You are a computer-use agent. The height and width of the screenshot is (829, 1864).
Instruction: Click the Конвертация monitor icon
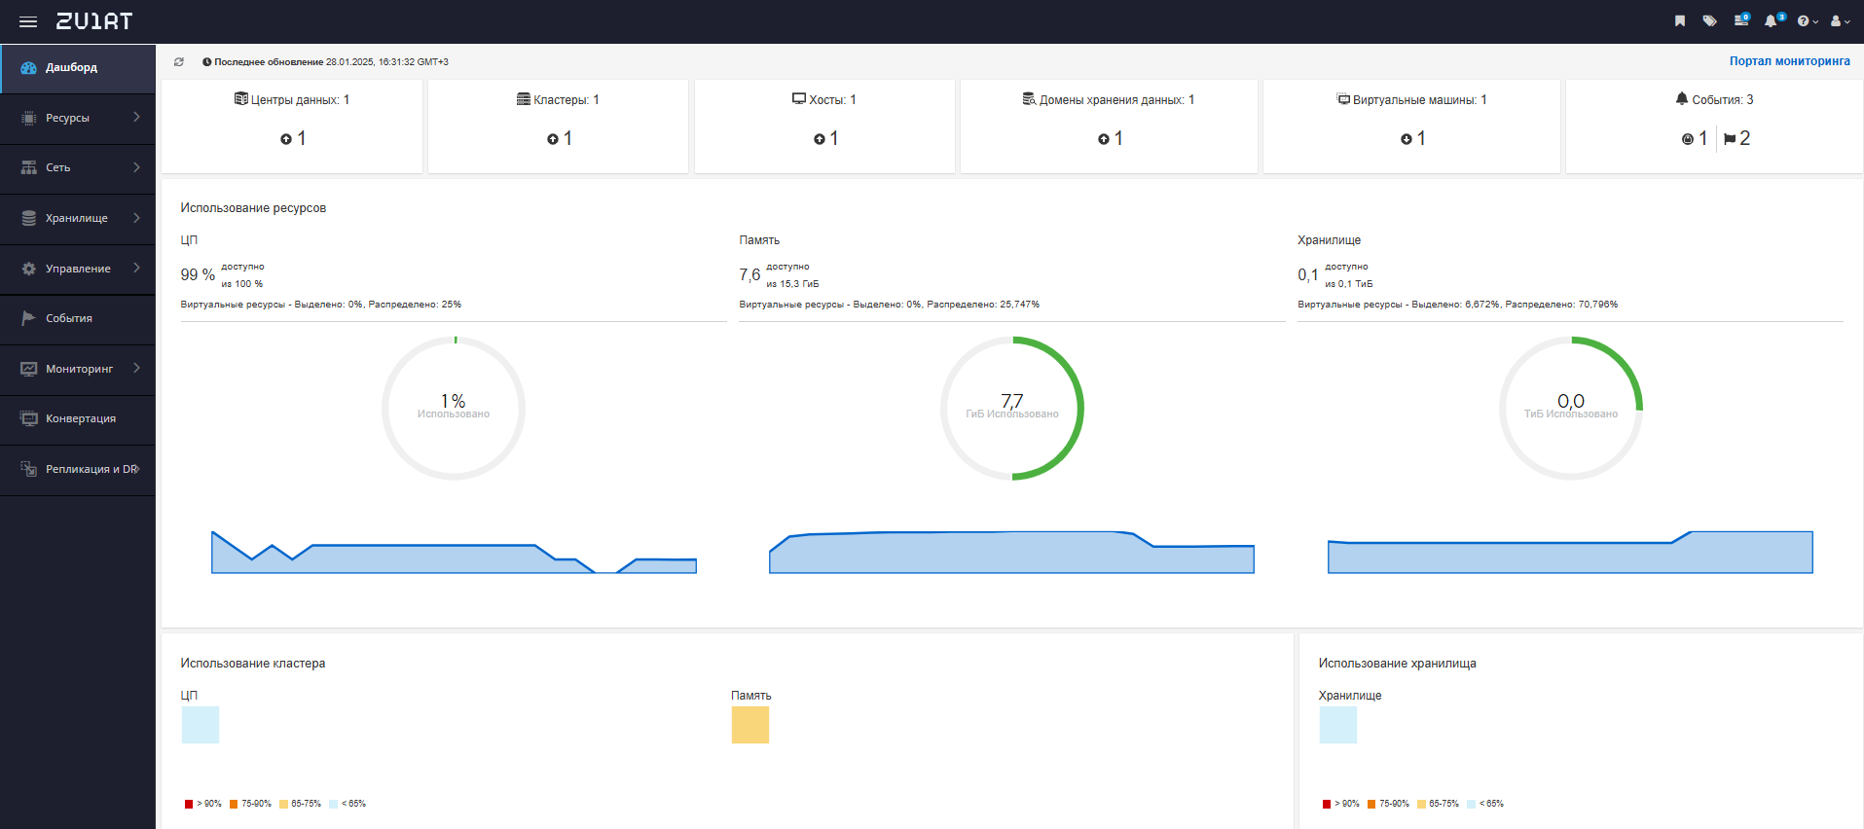coord(29,418)
